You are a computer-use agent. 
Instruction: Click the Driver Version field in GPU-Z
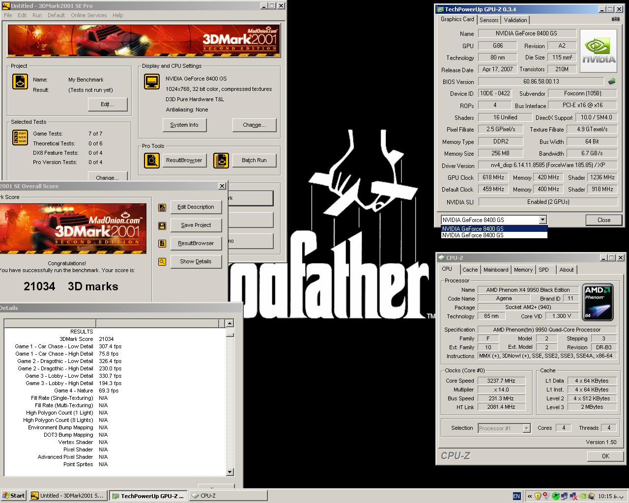pos(547,166)
